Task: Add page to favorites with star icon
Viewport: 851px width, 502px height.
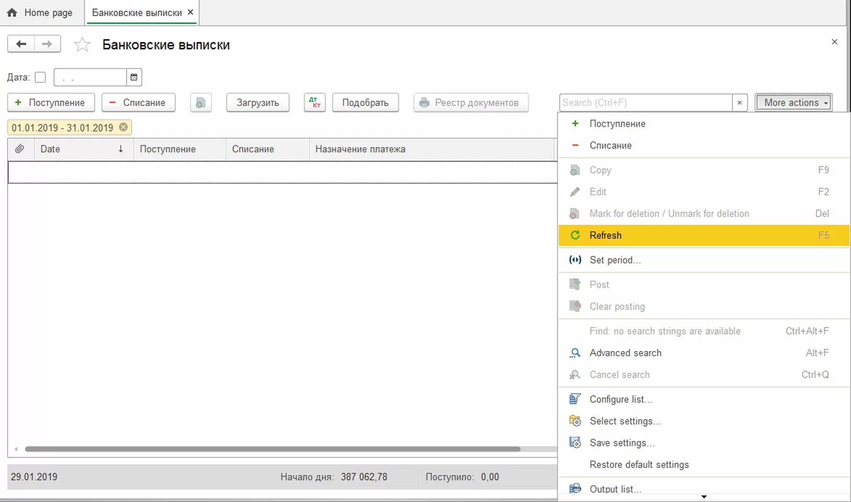Action: [82, 44]
